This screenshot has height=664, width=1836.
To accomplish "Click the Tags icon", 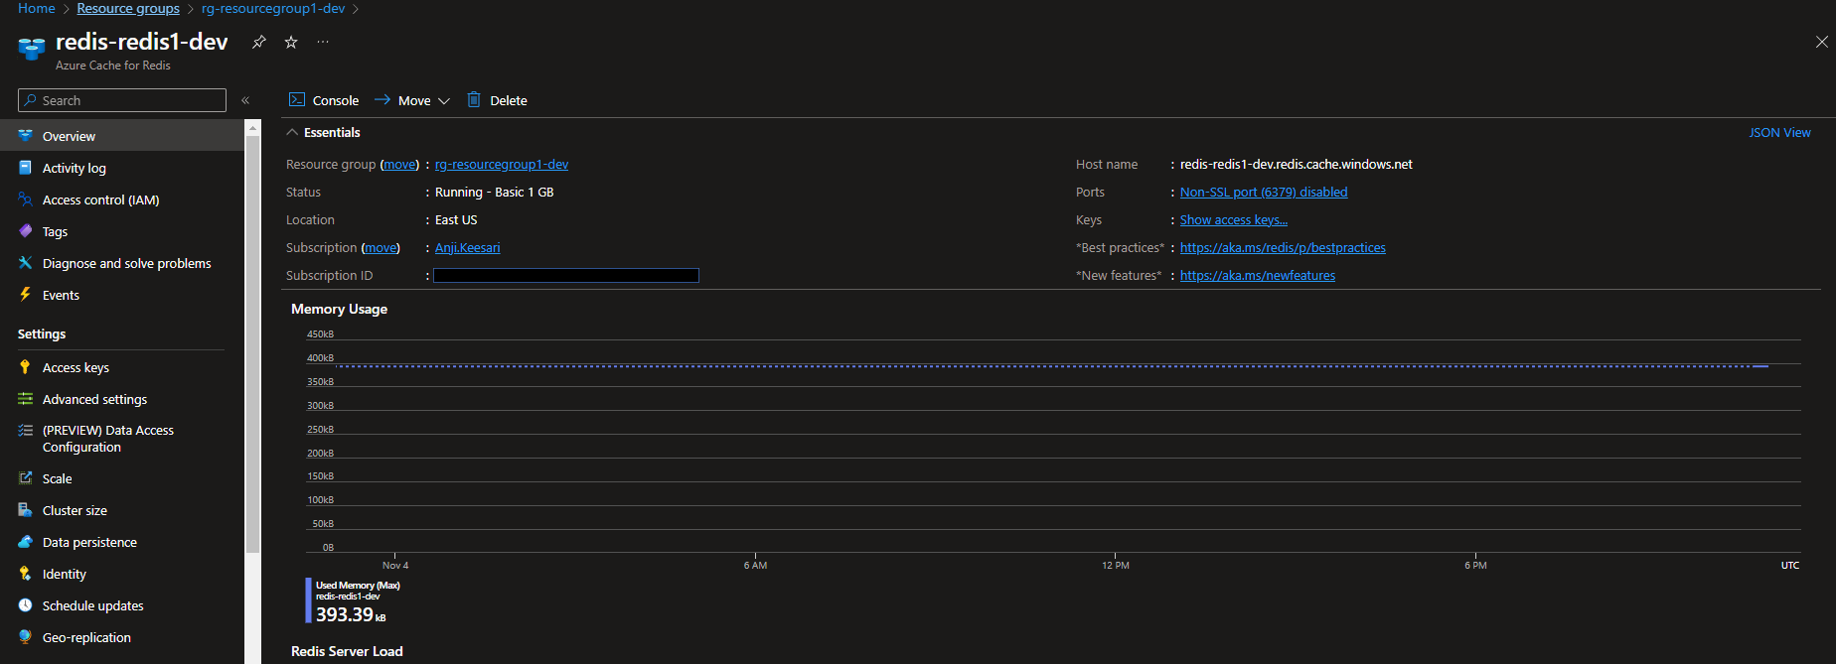I will click(x=25, y=231).
